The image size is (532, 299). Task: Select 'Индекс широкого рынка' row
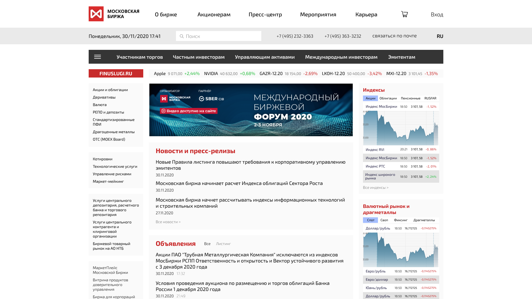tap(401, 177)
